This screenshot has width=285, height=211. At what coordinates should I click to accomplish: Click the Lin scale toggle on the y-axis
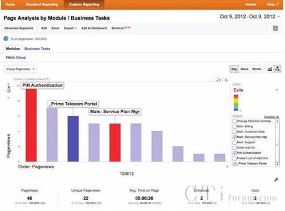[9, 88]
